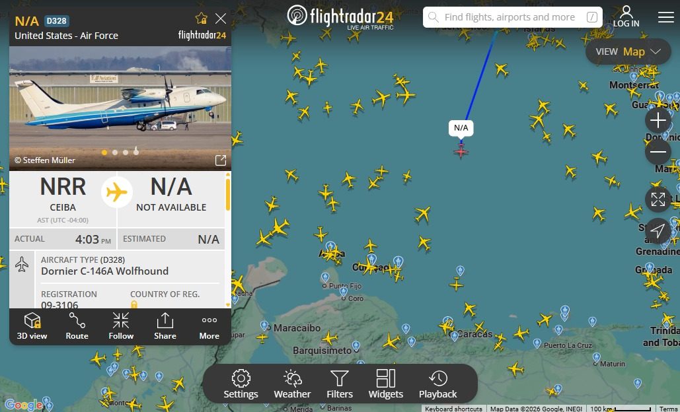This screenshot has width=680, height=412.
Task: Open the hamburger main menu
Action: (665, 17)
